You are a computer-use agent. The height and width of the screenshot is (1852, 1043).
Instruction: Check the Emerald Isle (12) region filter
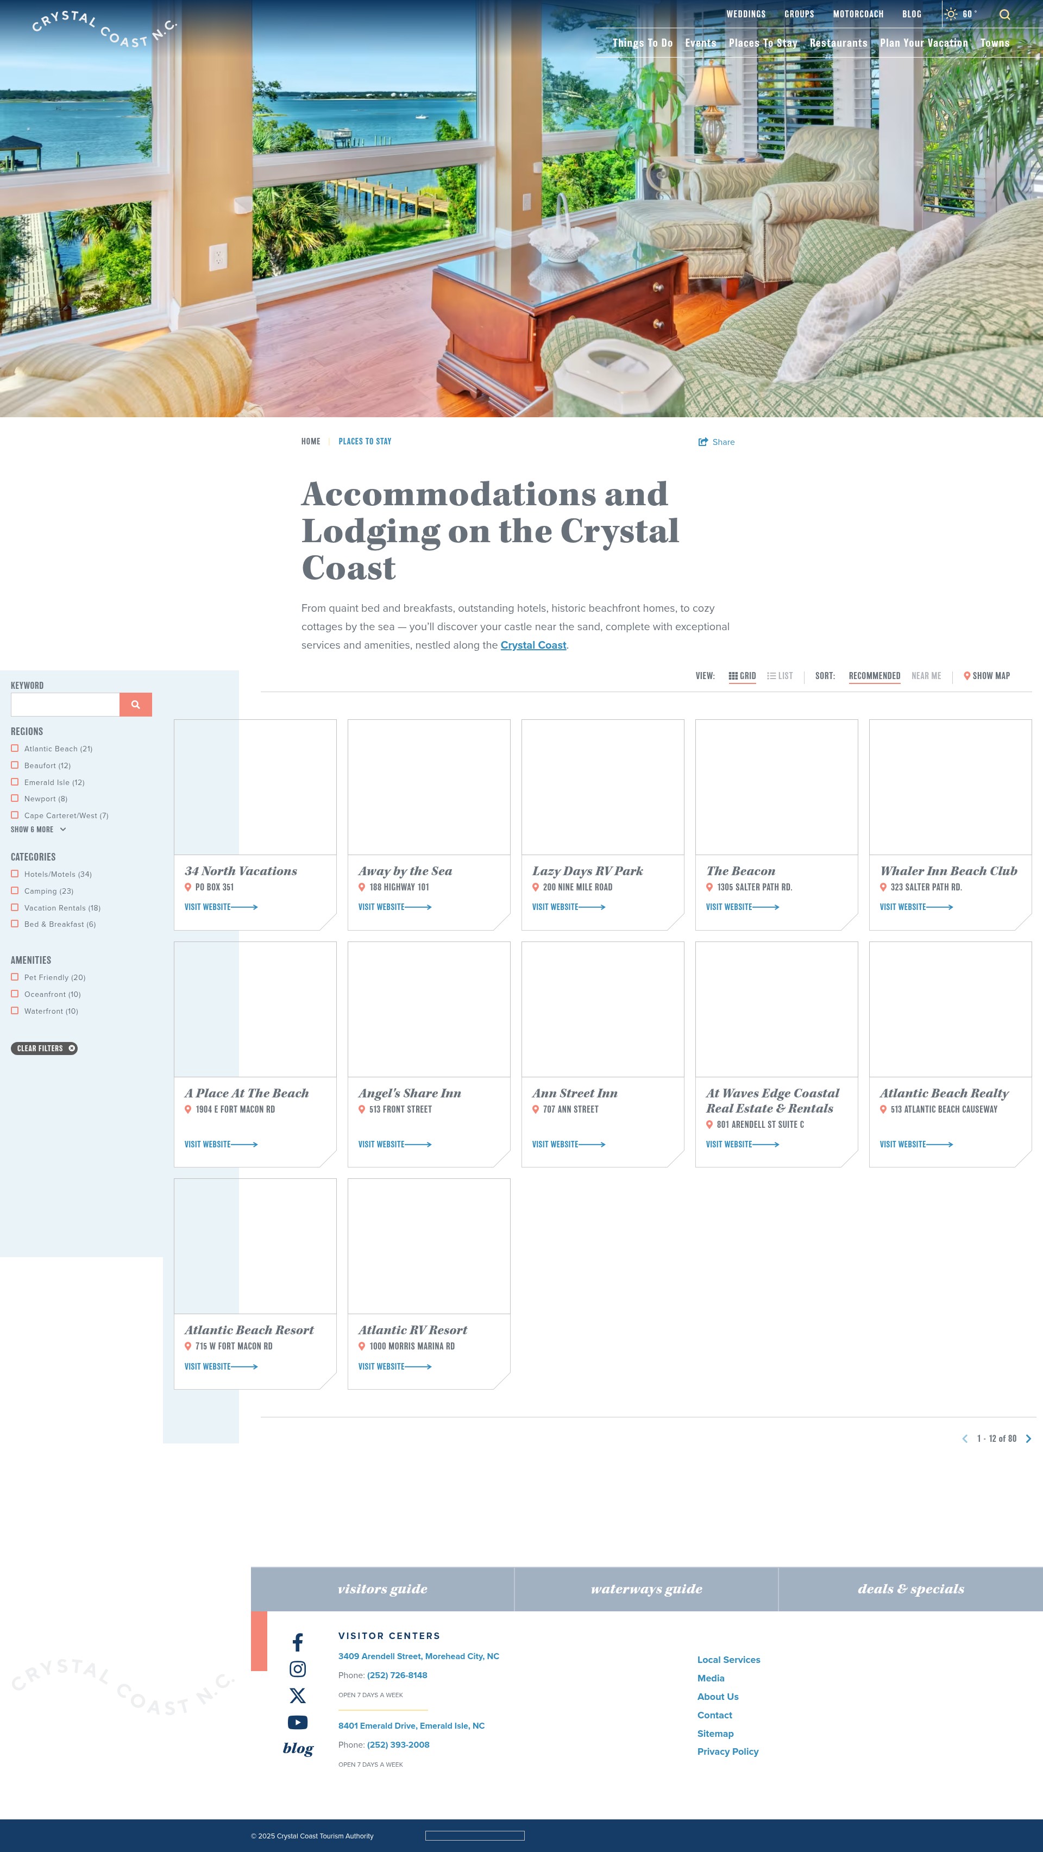click(14, 782)
